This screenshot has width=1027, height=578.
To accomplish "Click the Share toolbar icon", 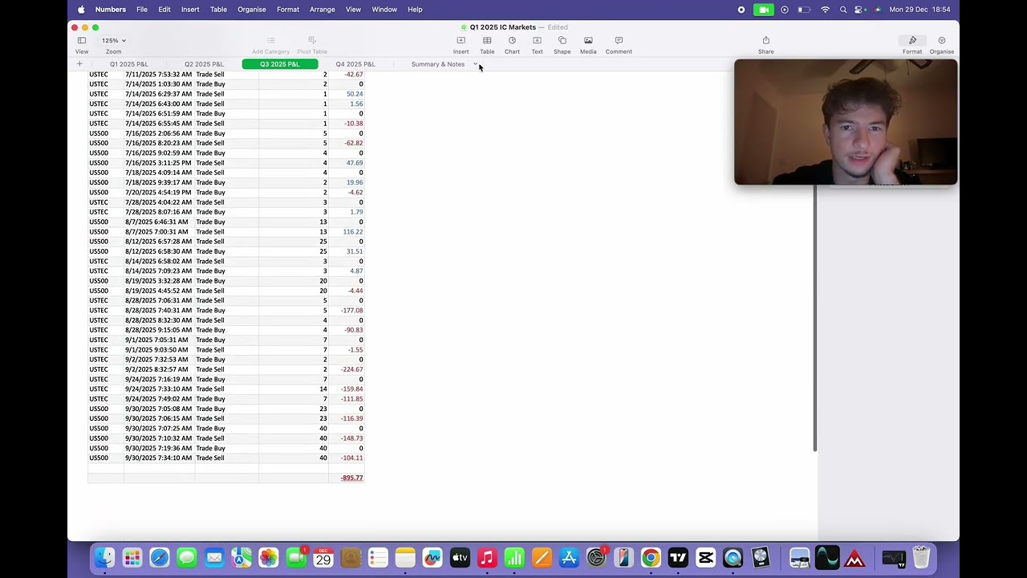I will click(766, 40).
